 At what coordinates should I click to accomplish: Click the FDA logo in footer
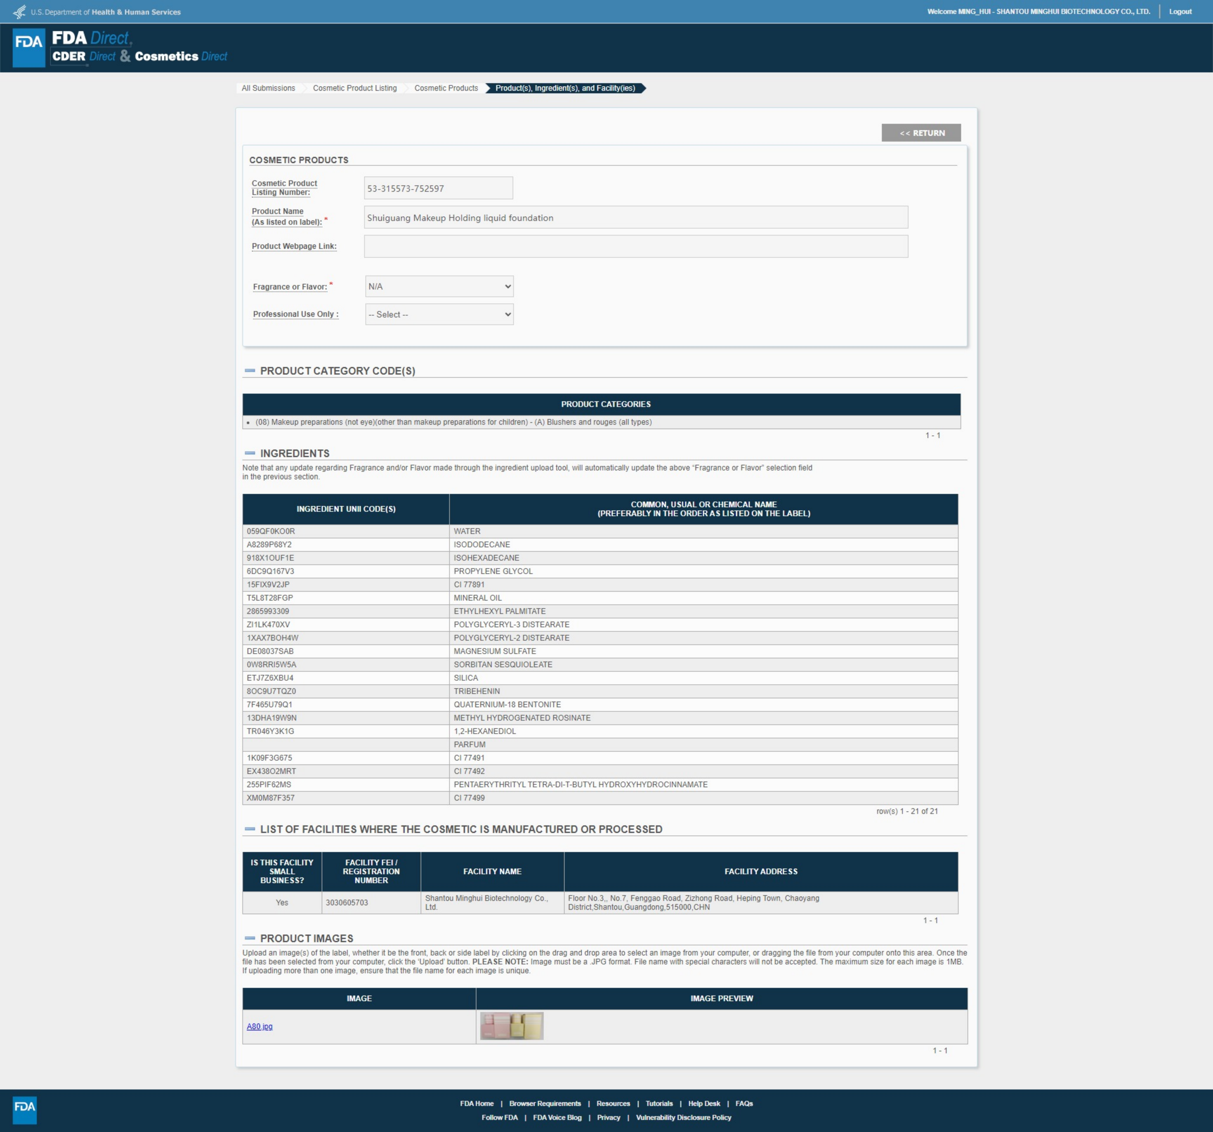24,1109
